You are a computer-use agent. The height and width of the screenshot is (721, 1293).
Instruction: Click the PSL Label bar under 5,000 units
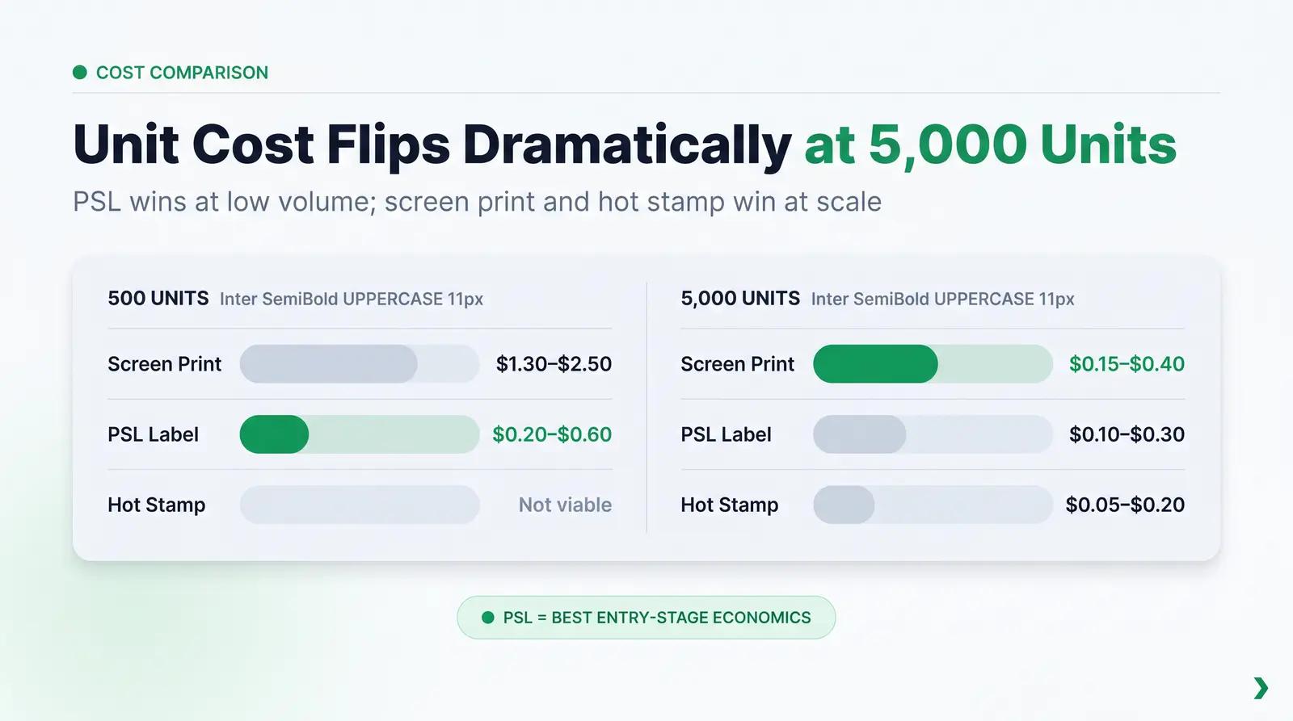933,434
